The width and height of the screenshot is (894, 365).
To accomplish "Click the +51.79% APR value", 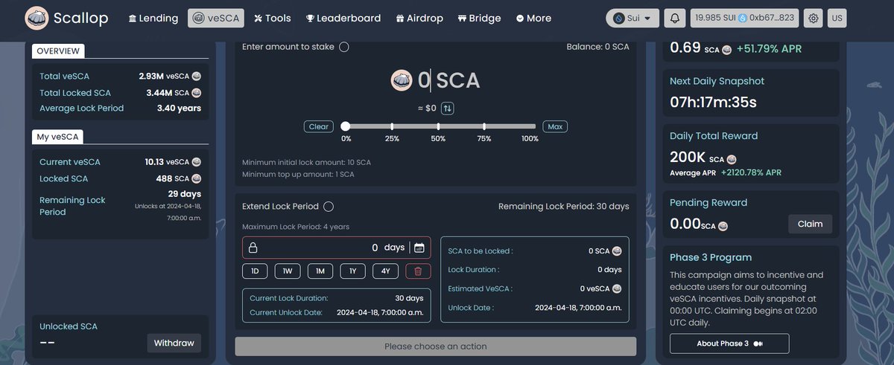I will pos(769,48).
